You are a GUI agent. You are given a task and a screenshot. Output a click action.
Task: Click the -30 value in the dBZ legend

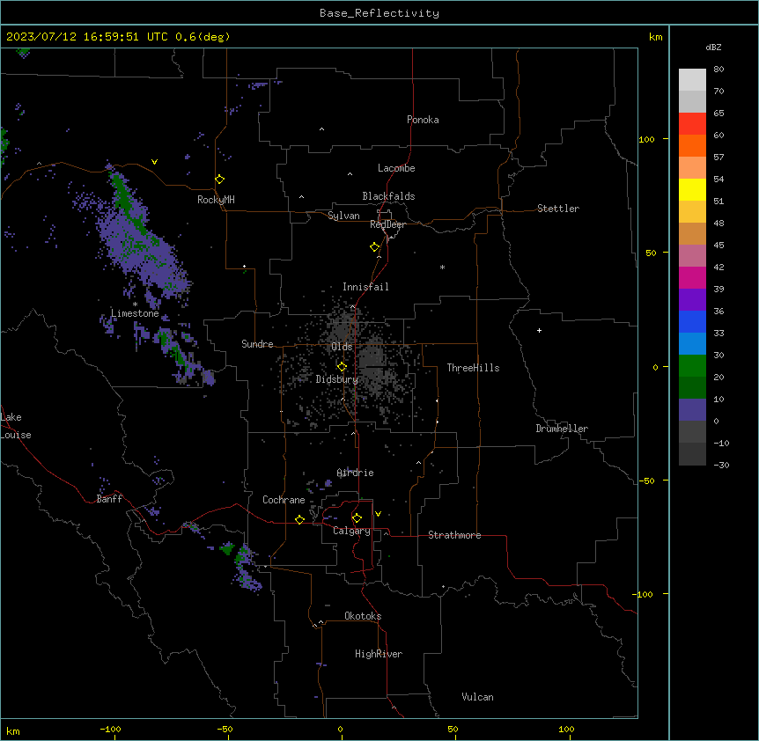click(721, 466)
